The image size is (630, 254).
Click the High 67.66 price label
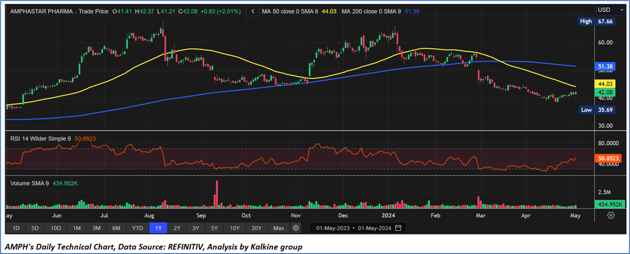pyautogui.click(x=596, y=21)
